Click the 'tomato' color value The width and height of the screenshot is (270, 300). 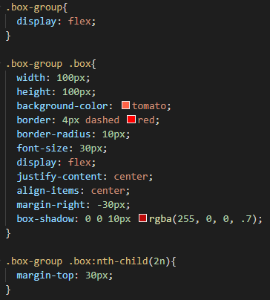[x=149, y=106]
